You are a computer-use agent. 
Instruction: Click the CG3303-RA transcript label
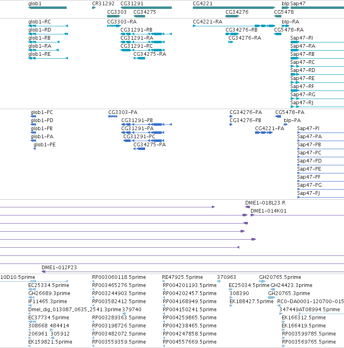pos(122,22)
